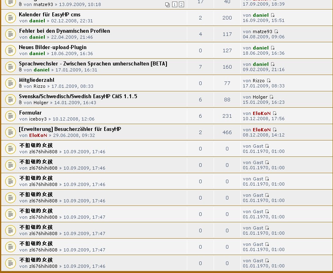Open the Mitgliederzahl topic
Image resolution: width=333 pixels, height=273 pixels.
click(36, 80)
